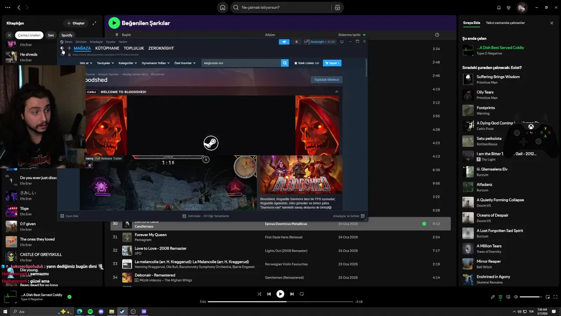Open the Spotify browse icon beside search
Screen dimensions: 561x316
point(337,7)
